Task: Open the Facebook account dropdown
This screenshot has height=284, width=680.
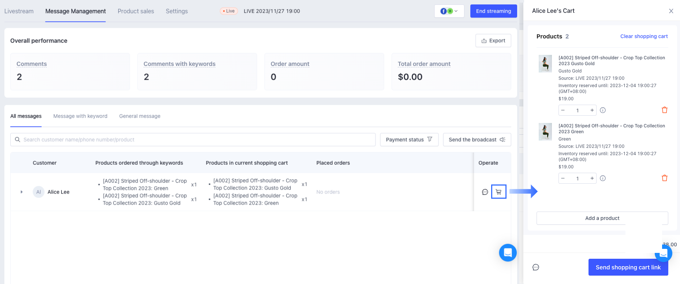Action: (449, 11)
